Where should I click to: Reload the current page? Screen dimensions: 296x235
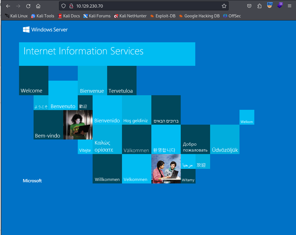click(x=28, y=6)
